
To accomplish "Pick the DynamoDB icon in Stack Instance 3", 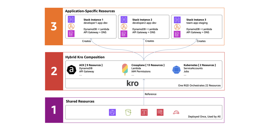I will (x=177, y=34).
